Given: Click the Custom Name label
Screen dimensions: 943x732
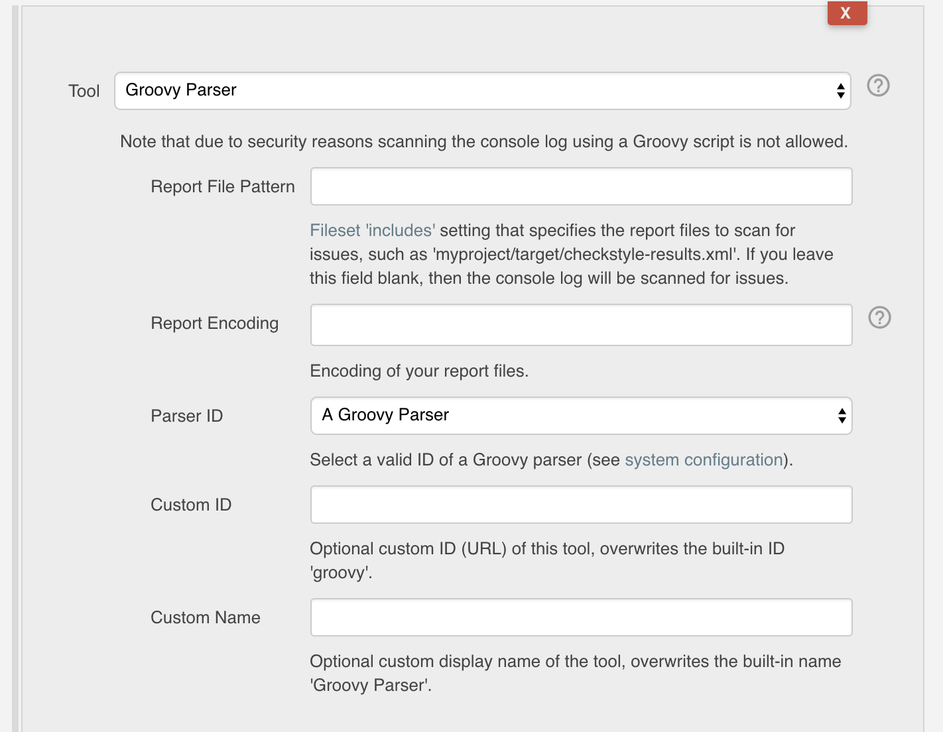Looking at the screenshot, I should (205, 617).
